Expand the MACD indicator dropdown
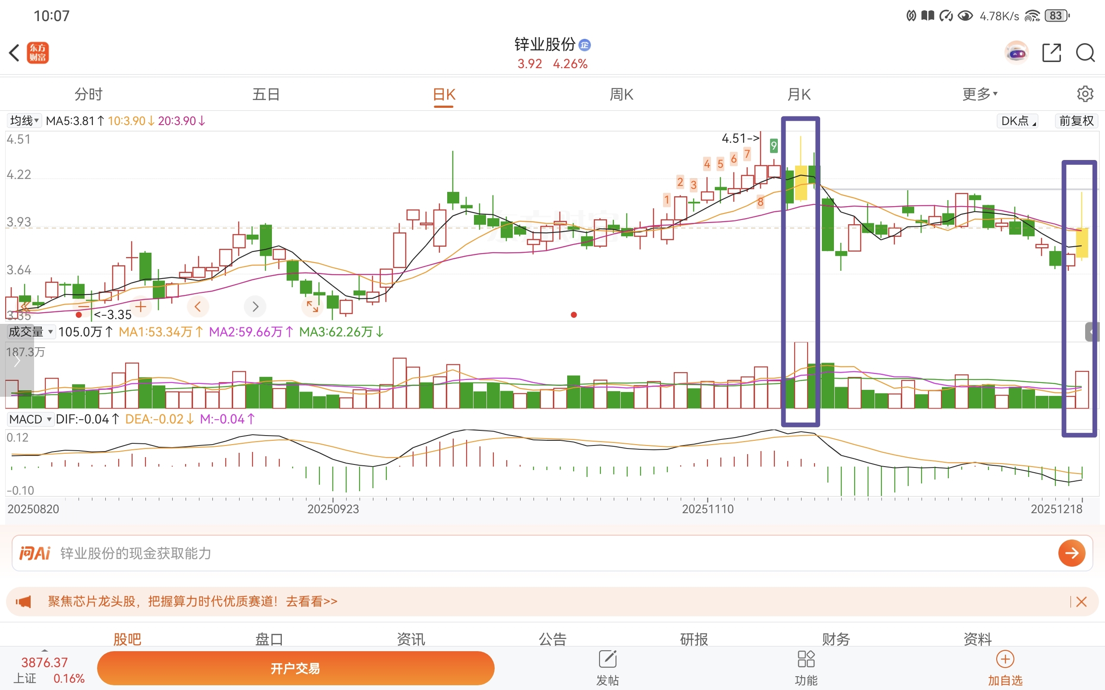The width and height of the screenshot is (1105, 690). tap(30, 419)
